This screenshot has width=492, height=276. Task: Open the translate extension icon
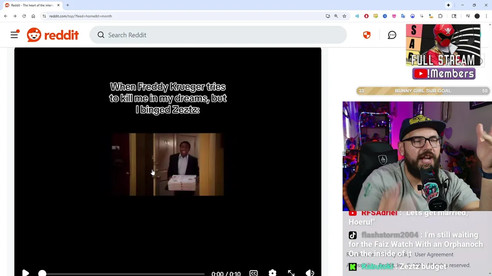[x=403, y=16]
